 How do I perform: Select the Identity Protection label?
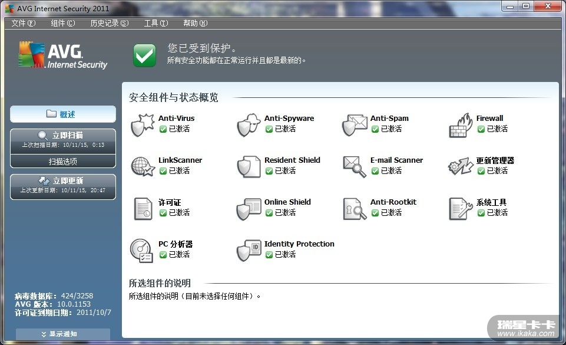[299, 244]
